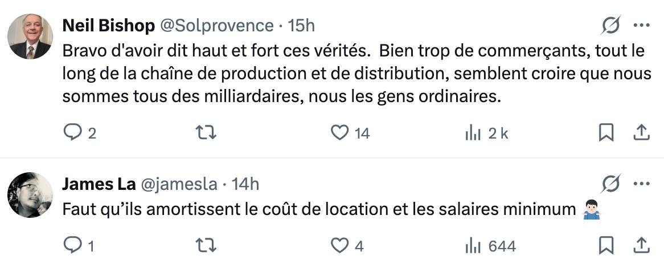Bookmark Neil Bishop's tweet
Screen dimensions: 664x268
[606, 133]
